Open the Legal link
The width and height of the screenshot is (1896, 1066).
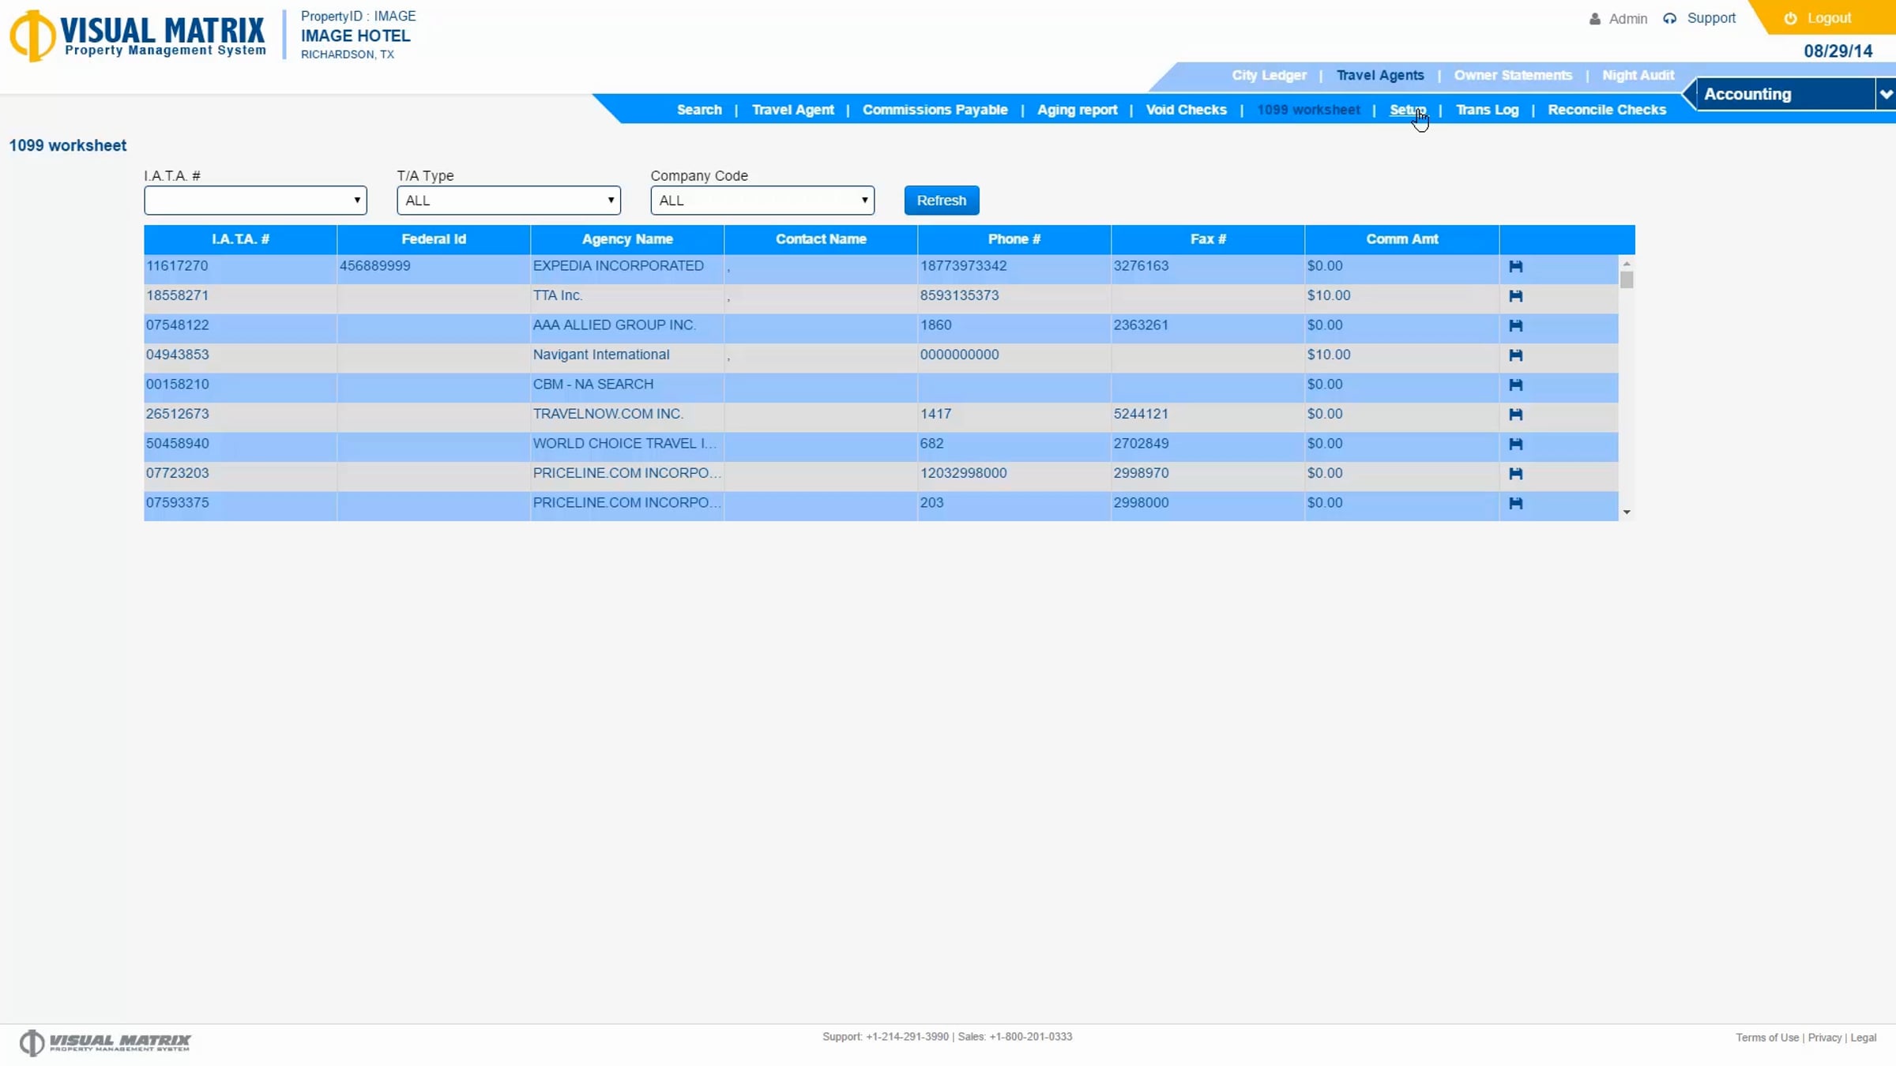[x=1863, y=1038]
